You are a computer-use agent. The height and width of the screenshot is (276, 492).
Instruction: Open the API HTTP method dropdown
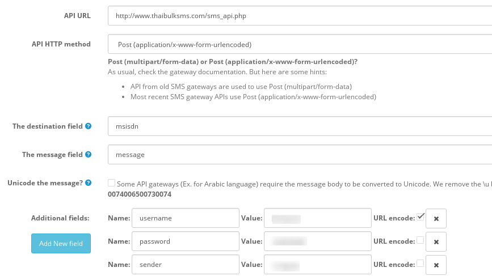click(x=300, y=44)
